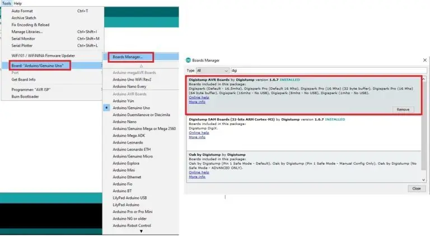Open More info for Digistump AVR Boards

[x=197, y=102]
